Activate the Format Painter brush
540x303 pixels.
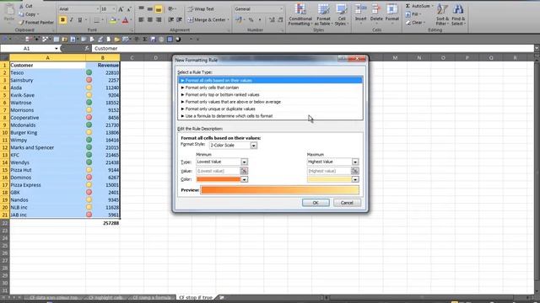pyautogui.click(x=36, y=23)
